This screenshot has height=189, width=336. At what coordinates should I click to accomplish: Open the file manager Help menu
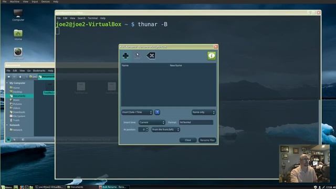point(50,70)
